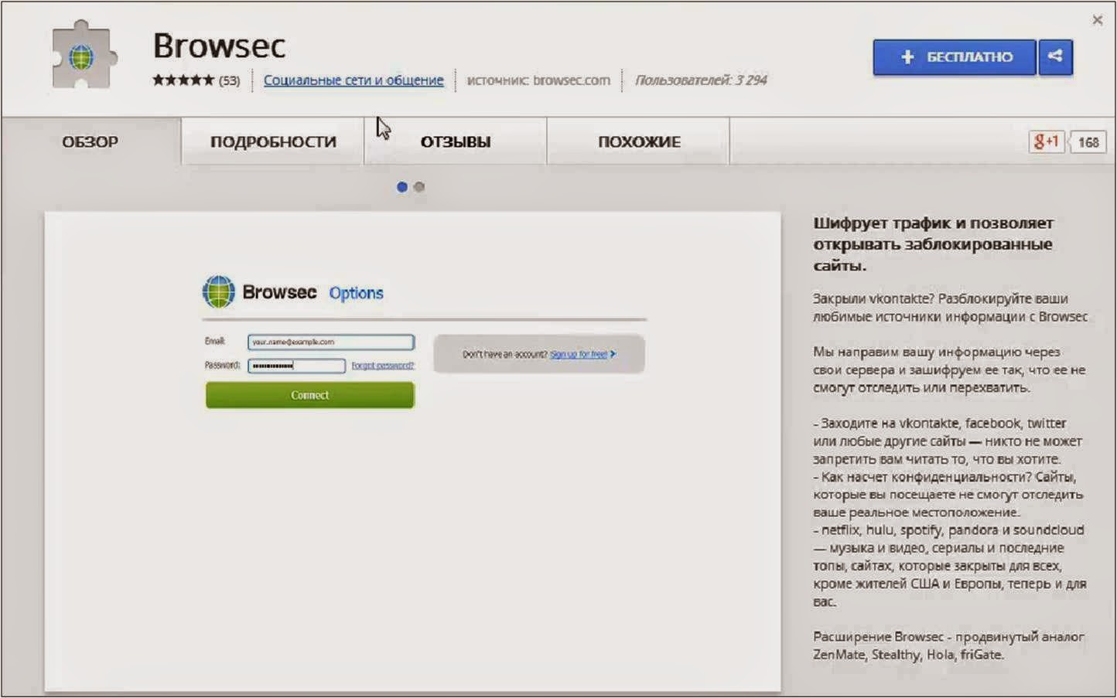Select the second screenshot carousel dot
This screenshot has height=698, width=1117.
point(419,187)
